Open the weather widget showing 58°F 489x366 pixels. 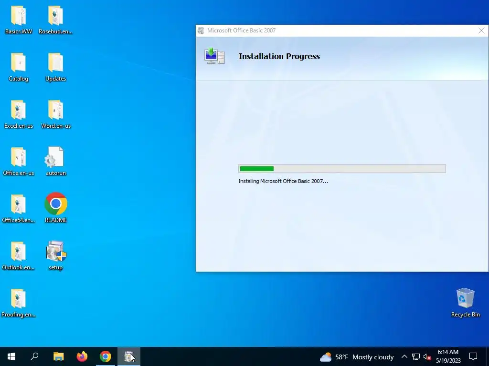tap(356, 357)
